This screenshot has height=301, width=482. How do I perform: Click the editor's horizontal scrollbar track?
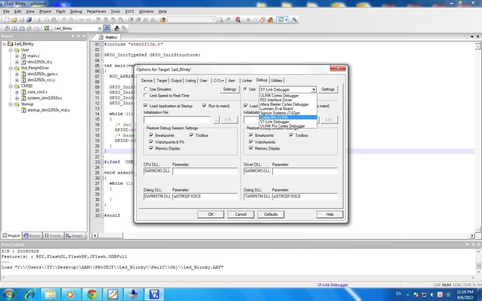pos(282,235)
